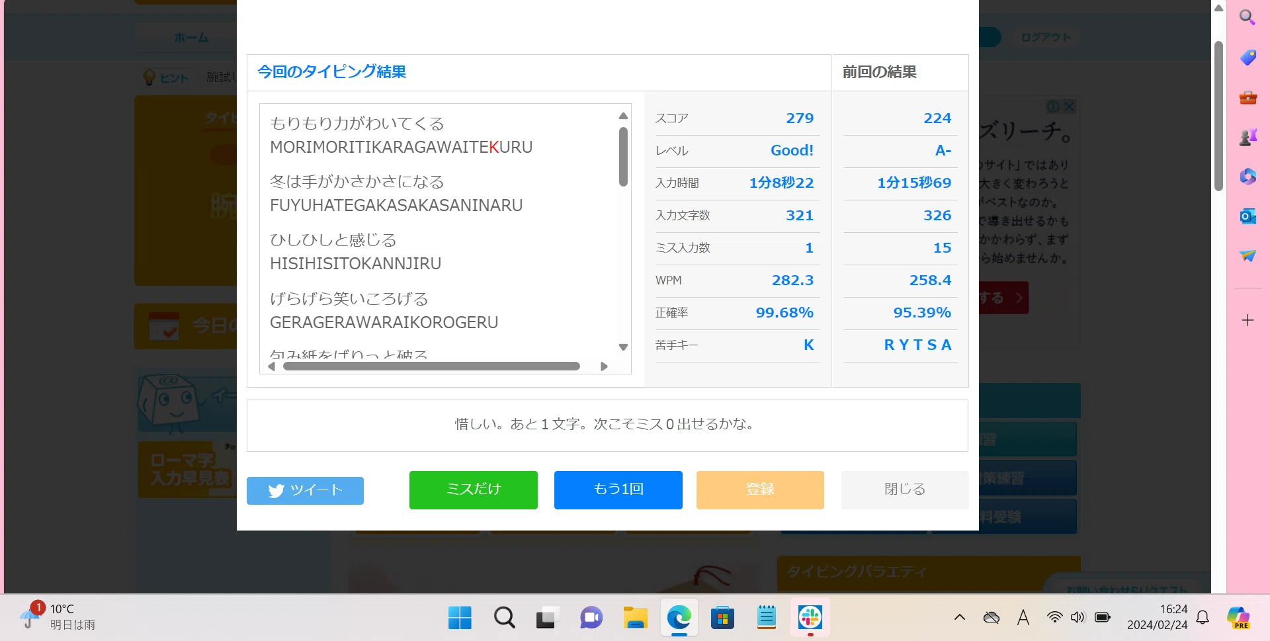Click the right arrow of horizontal scrollbar
1270x641 pixels.
604,366
